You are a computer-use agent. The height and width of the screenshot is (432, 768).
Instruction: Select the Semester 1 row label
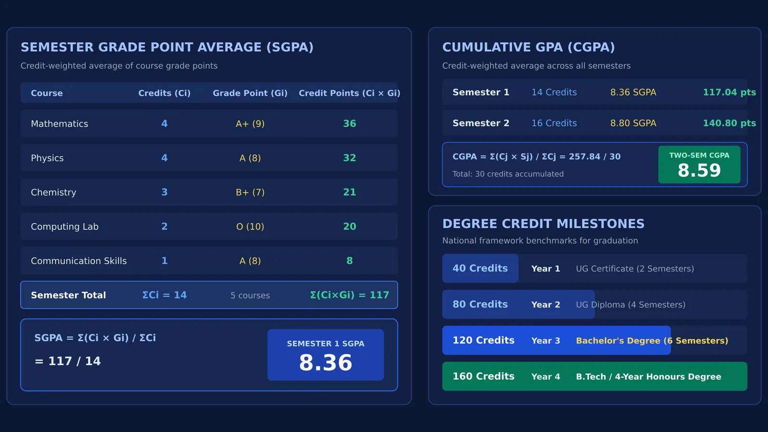(481, 92)
